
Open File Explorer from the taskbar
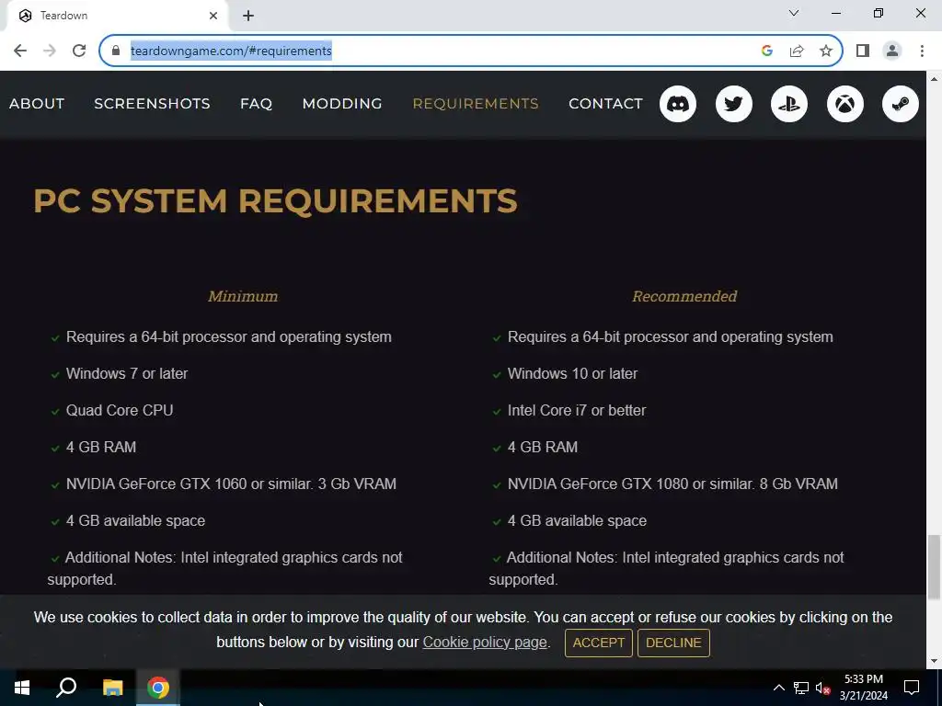112,688
